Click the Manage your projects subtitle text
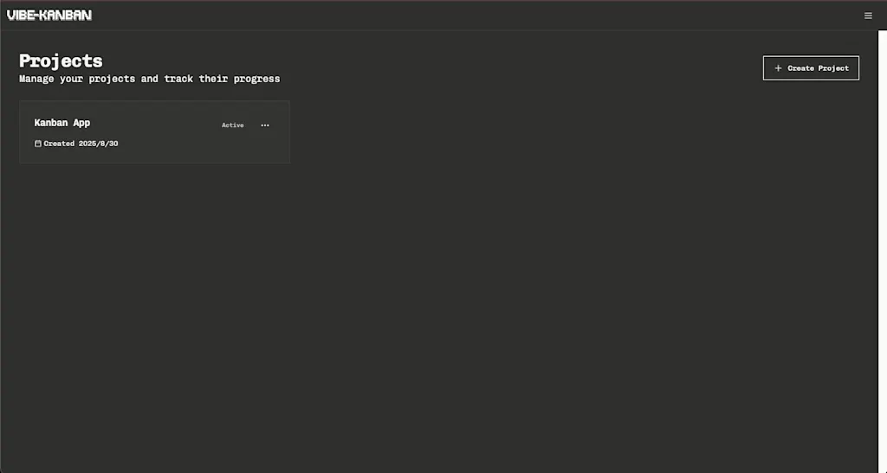Screen dimensions: 887x473 (x=149, y=79)
